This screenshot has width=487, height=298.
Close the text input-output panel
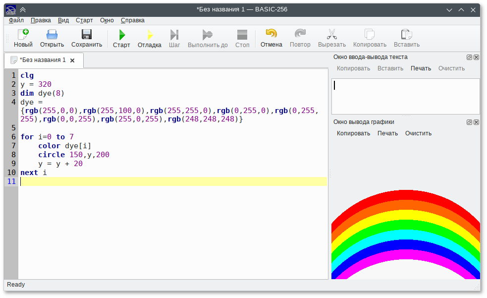click(477, 57)
